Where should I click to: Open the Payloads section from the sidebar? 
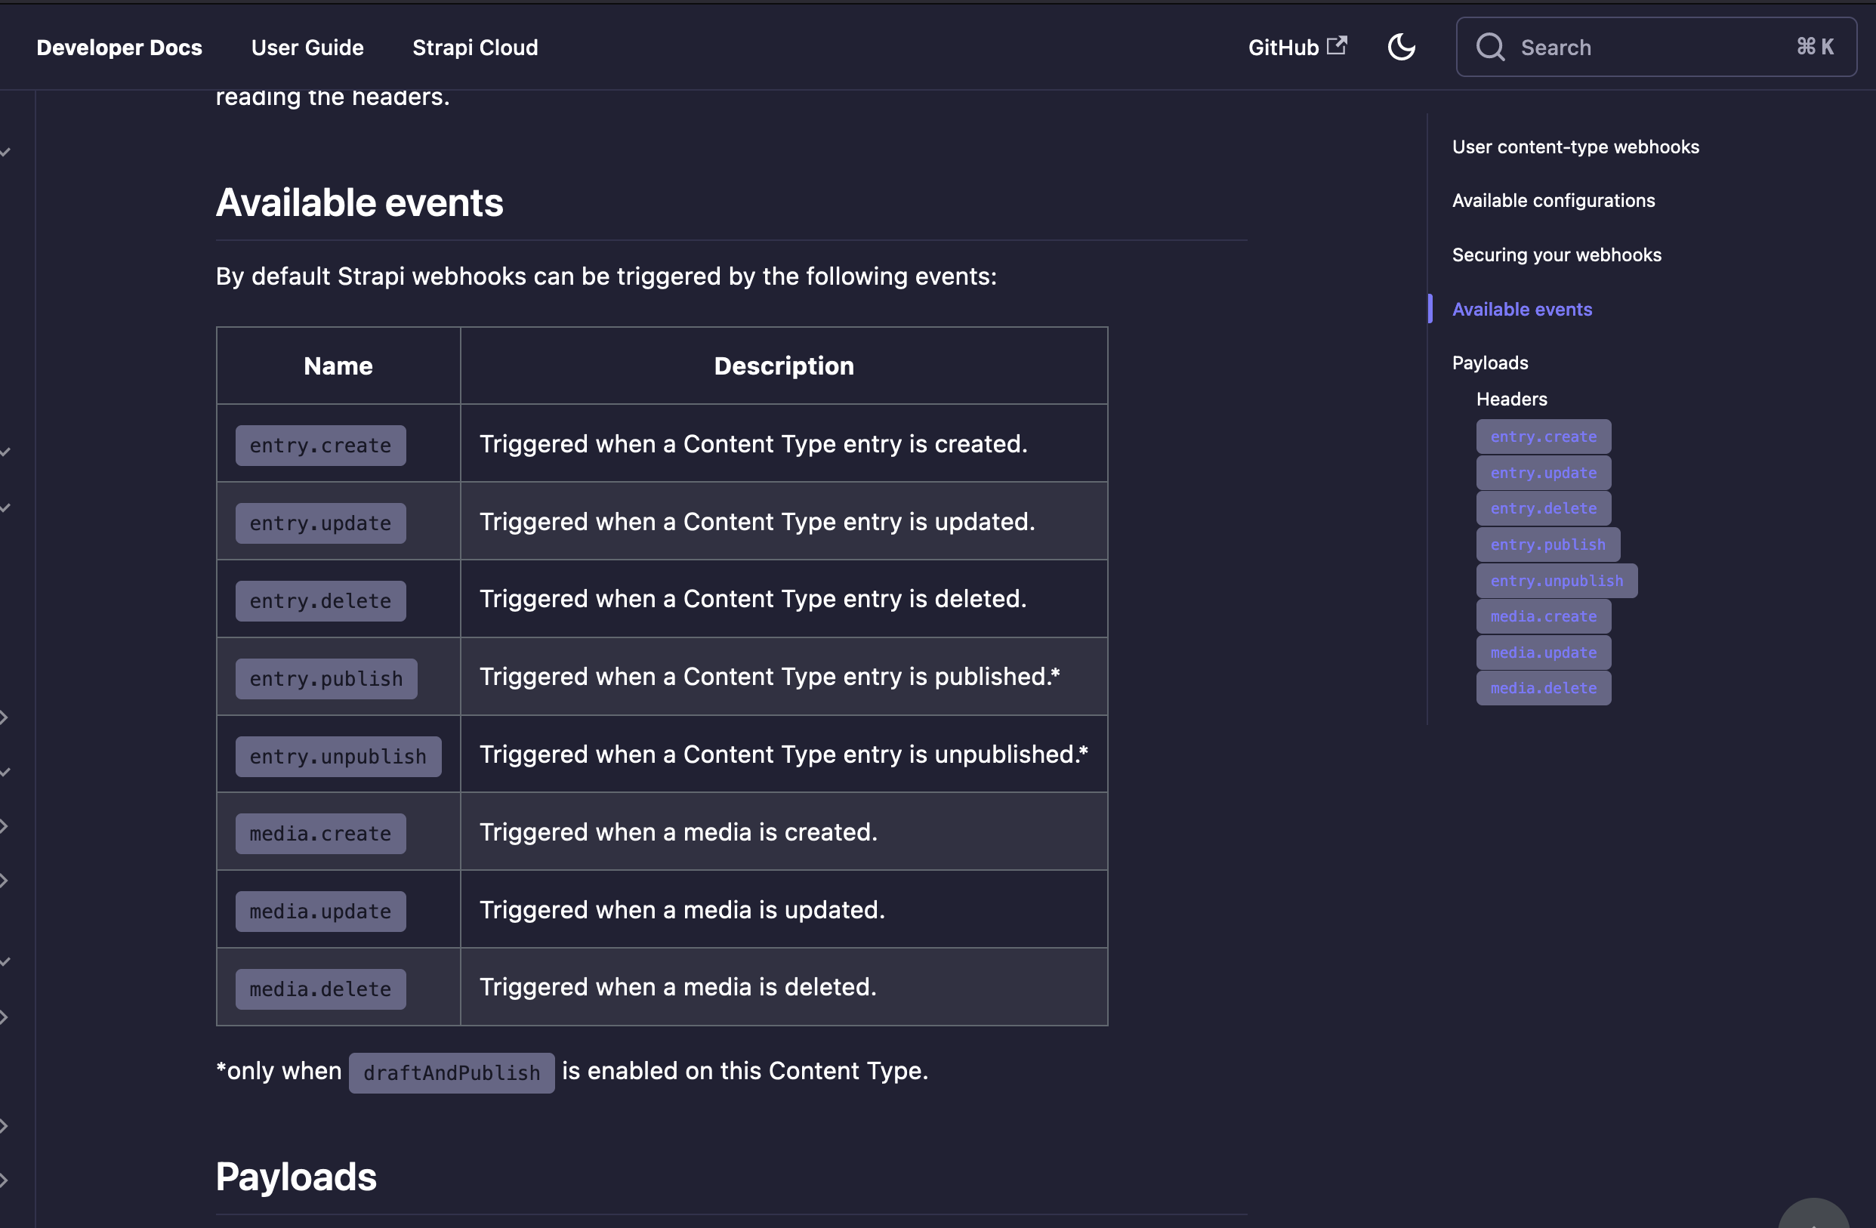tap(1490, 362)
